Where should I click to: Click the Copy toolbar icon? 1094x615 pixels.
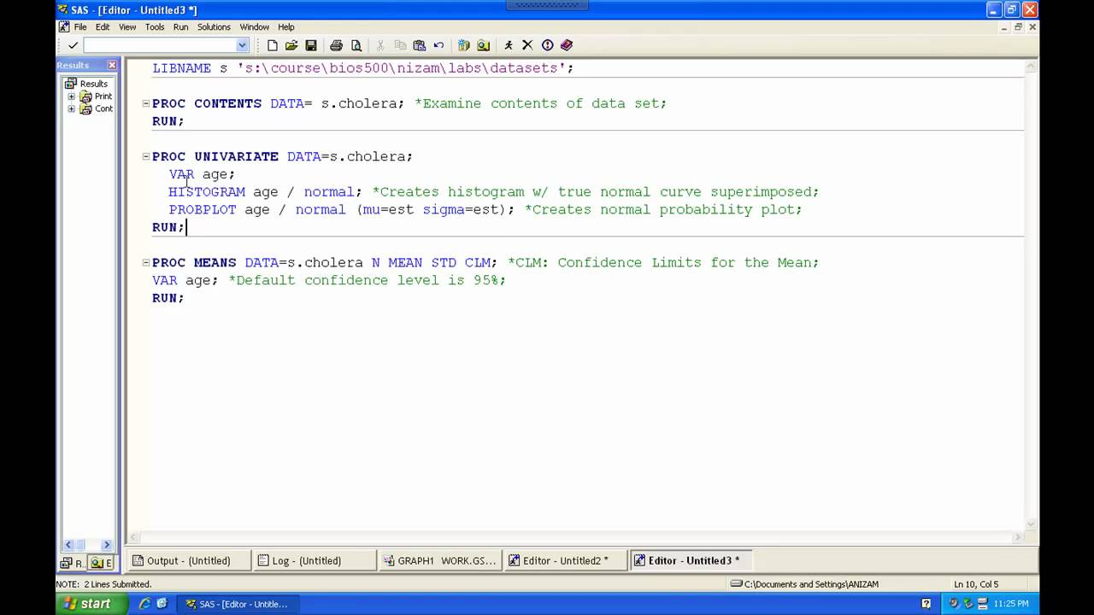pyautogui.click(x=400, y=45)
